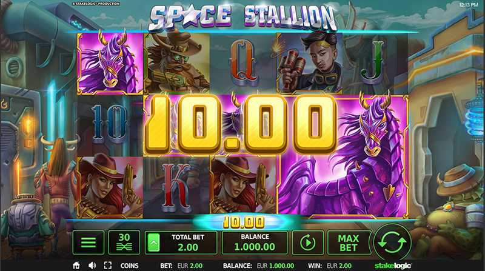Open the hamburger menu button
Screen dimensions: 485x271
(x=89, y=243)
